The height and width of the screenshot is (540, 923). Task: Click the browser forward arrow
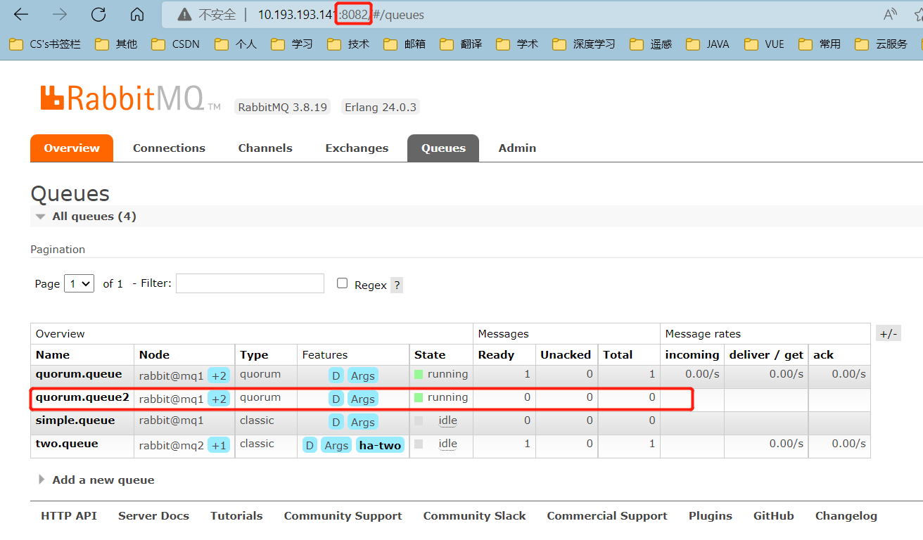60,14
